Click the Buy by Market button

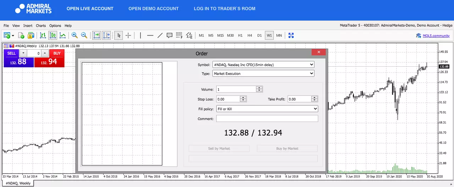click(x=287, y=148)
